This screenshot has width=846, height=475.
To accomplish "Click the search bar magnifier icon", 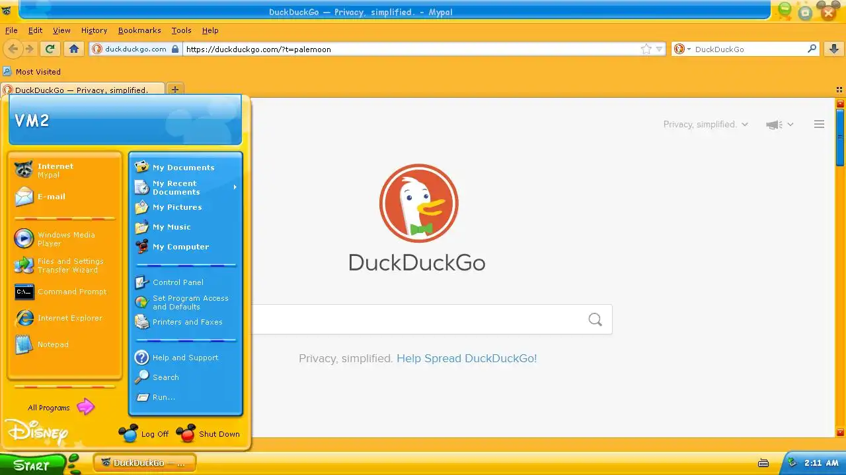I will coord(812,49).
